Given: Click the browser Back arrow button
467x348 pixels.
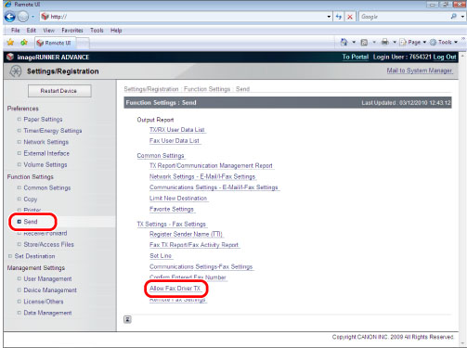Looking at the screenshot, I should coord(10,17).
